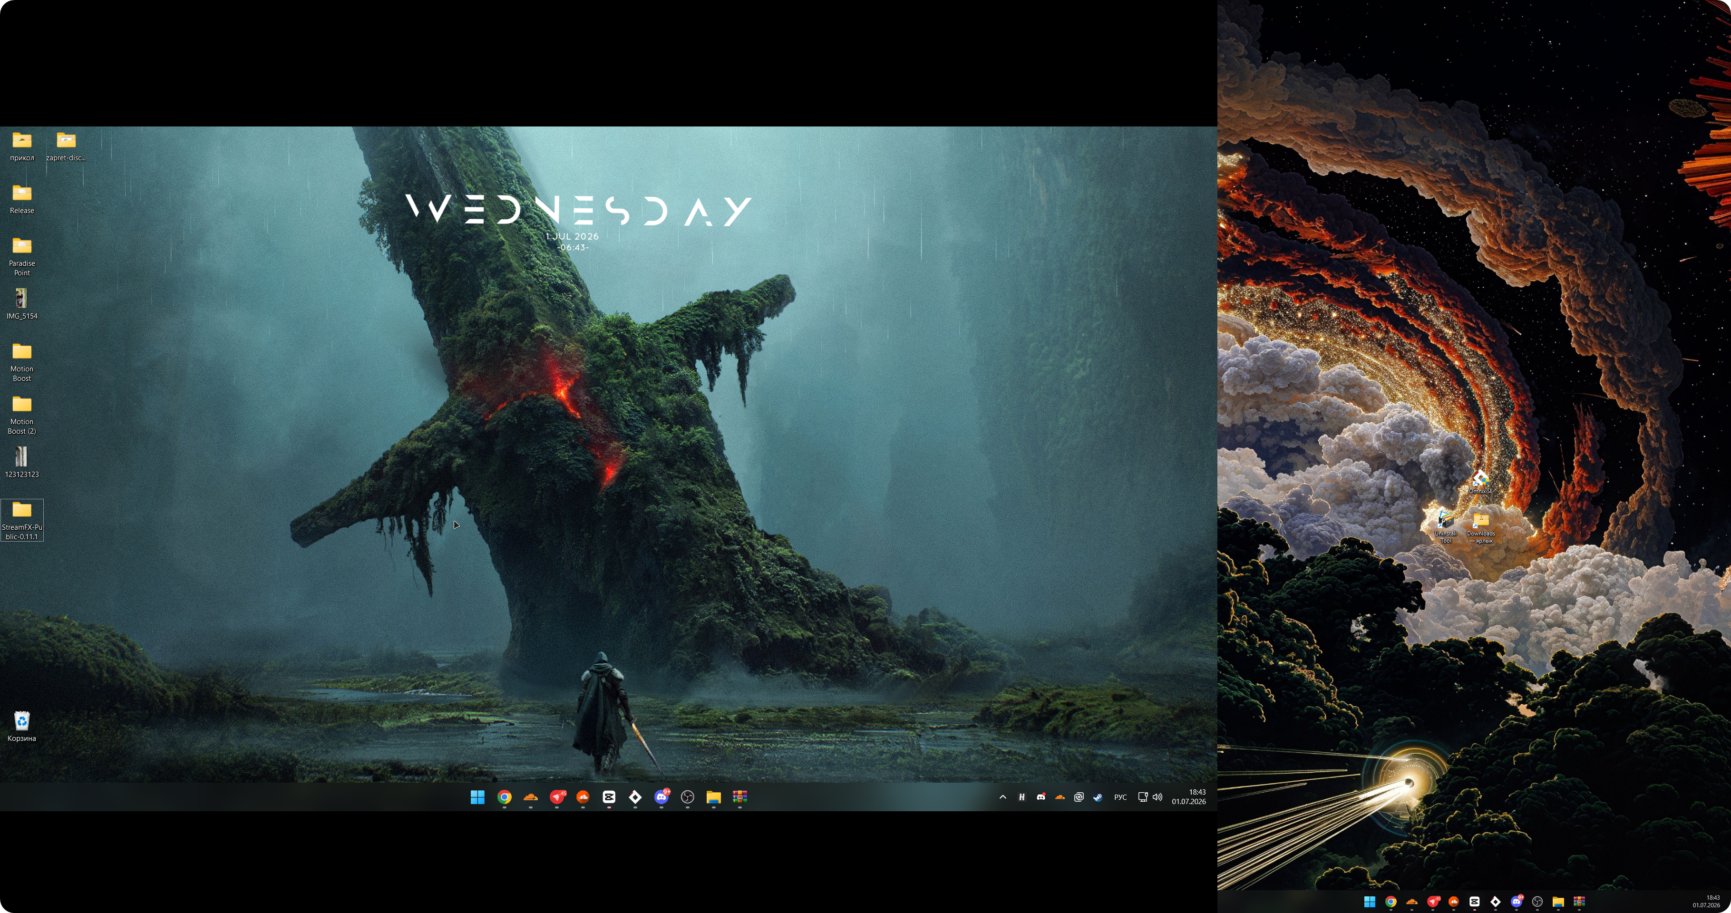
Task: Select the Motion Boost (2) folder
Action: tap(22, 416)
